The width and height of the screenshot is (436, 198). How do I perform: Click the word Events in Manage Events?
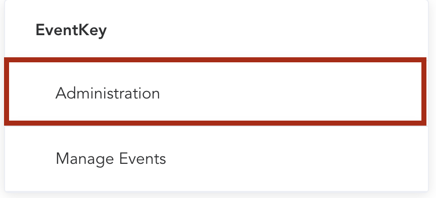tap(142, 159)
